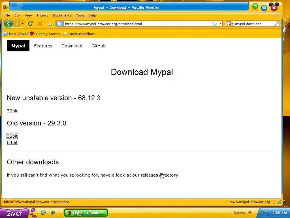The height and width of the screenshot is (218, 290).
Task: Open the Download navigation link
Action: (72, 46)
